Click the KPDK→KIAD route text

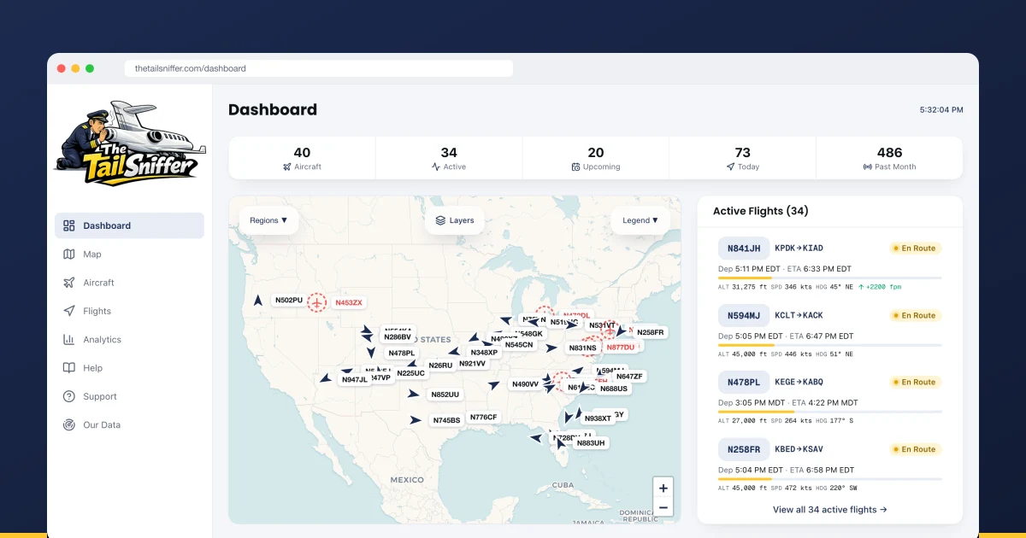(799, 249)
